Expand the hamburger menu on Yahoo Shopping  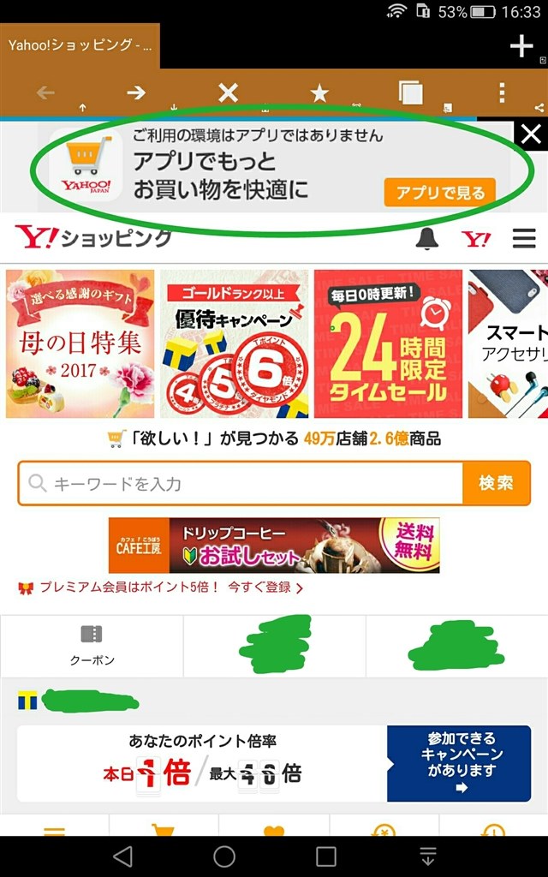click(x=524, y=239)
